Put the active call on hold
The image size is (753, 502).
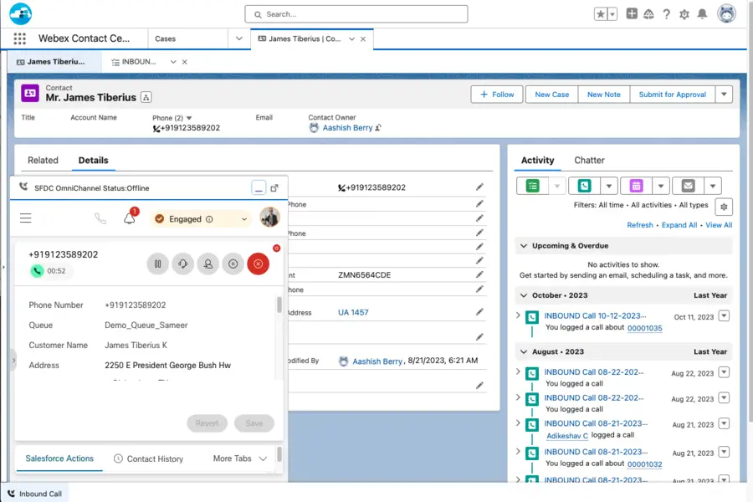(x=157, y=264)
